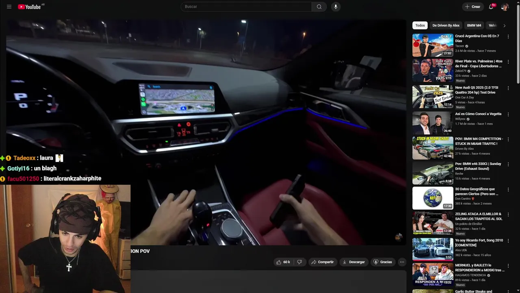The image size is (520, 293).
Task: Open River Plate vs. Palmeiras thumbnail
Action: click(x=433, y=70)
